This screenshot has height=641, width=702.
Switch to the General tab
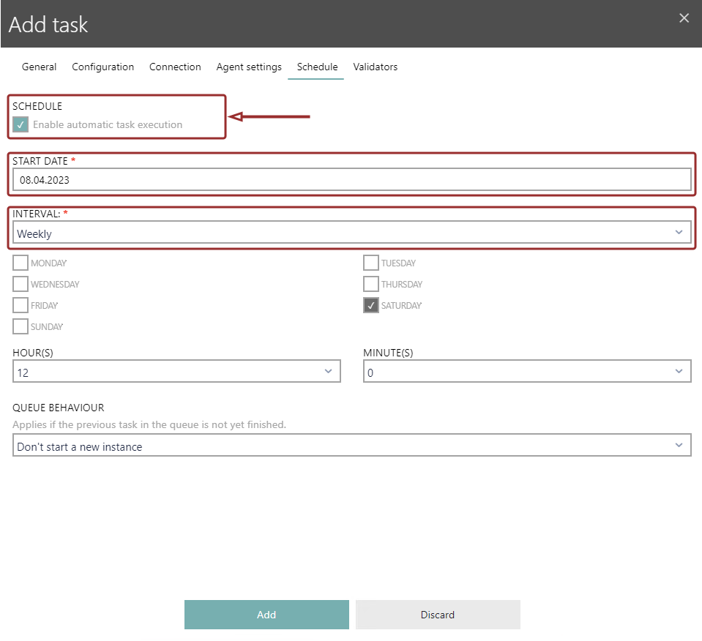39,67
